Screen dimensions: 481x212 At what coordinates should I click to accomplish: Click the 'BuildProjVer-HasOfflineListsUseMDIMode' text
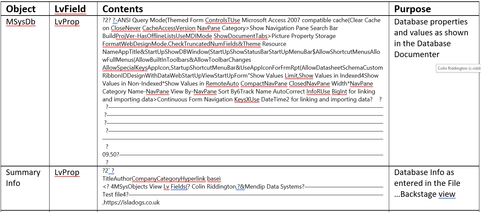pos(157,36)
